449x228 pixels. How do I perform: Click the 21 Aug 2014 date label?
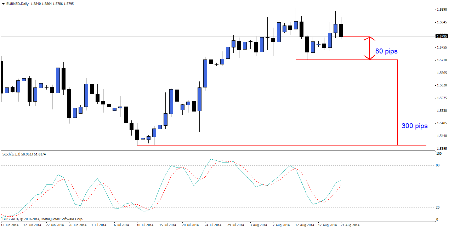click(349, 225)
